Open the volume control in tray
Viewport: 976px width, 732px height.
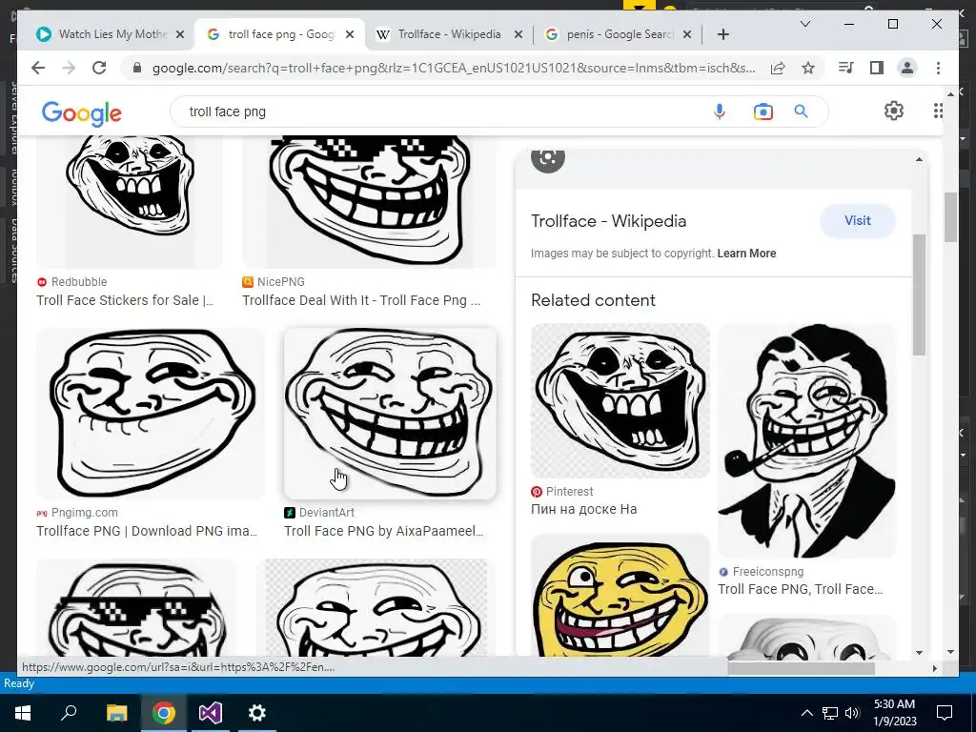[852, 713]
